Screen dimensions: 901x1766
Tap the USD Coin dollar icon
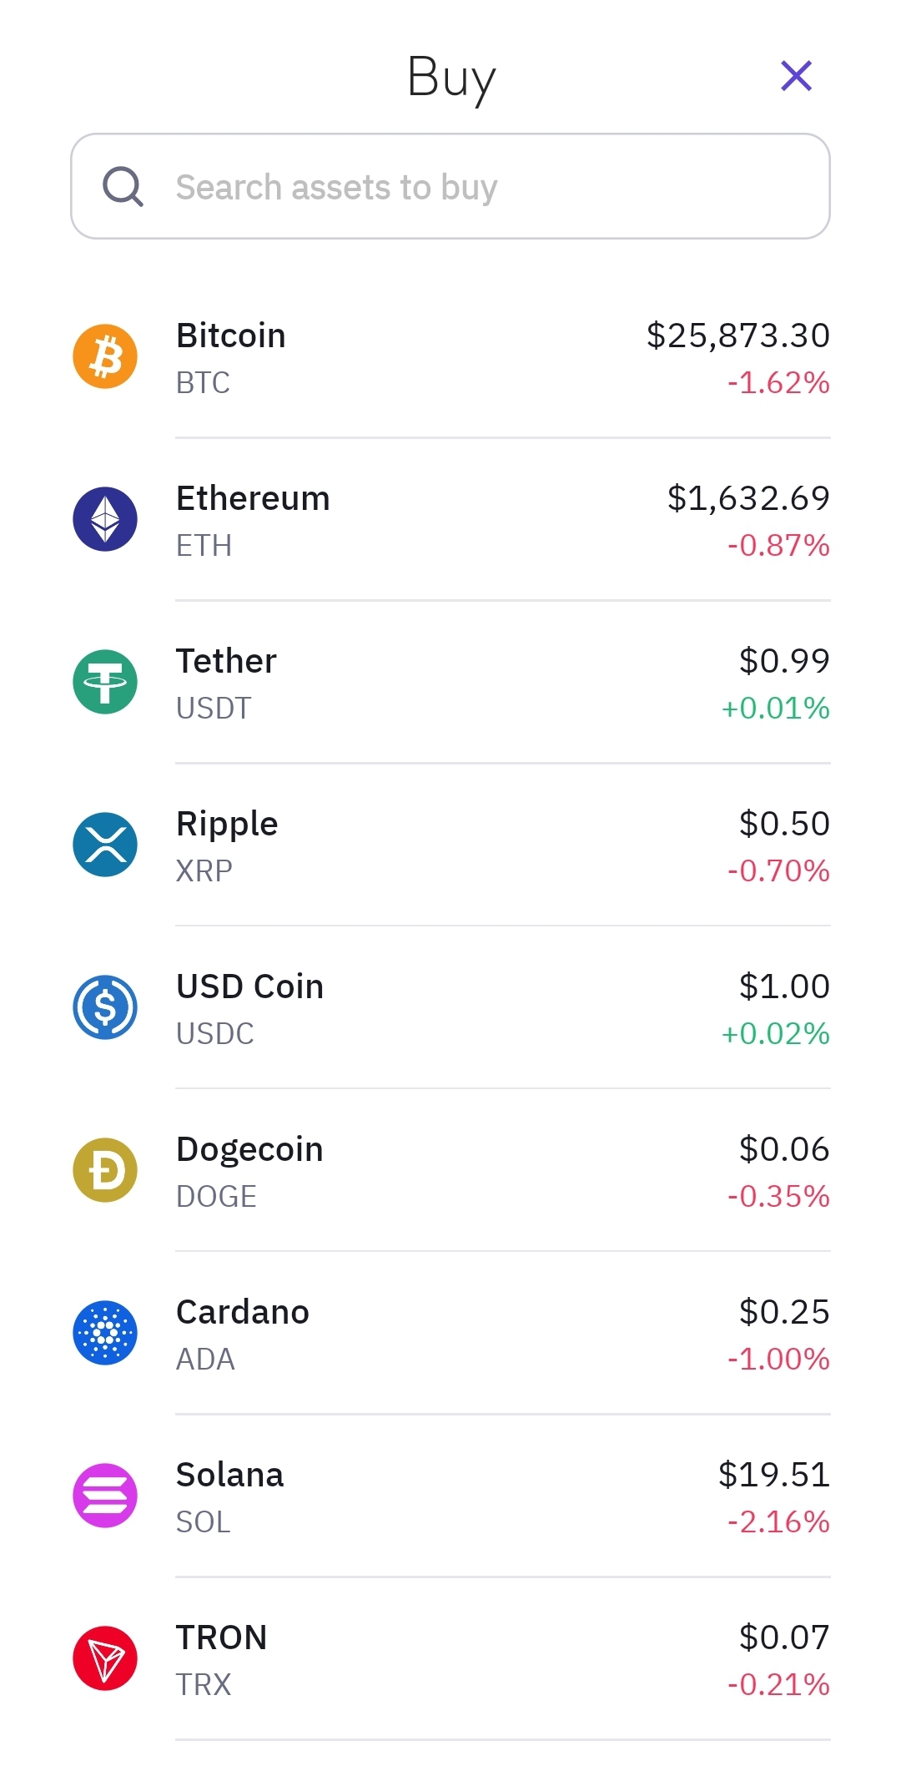(105, 1007)
